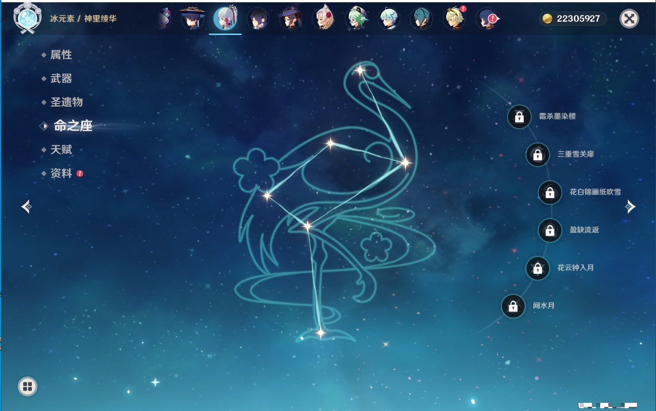Click the star at the crane's head

tap(360, 70)
